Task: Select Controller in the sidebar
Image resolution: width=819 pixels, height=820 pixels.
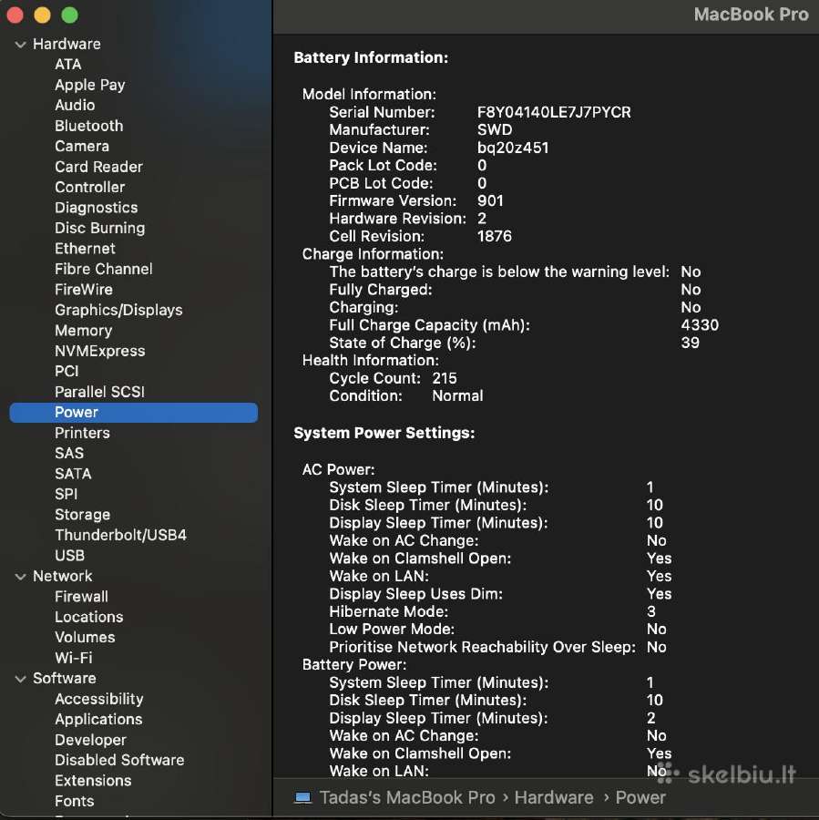Action: click(x=90, y=187)
